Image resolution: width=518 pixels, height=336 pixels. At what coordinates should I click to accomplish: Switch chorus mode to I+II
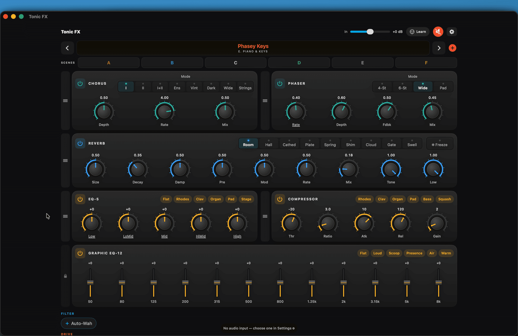pos(160,87)
